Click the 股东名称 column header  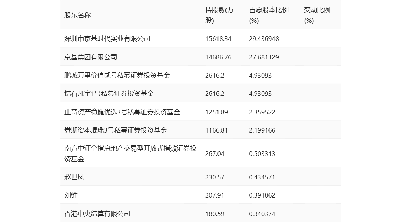tap(78, 15)
